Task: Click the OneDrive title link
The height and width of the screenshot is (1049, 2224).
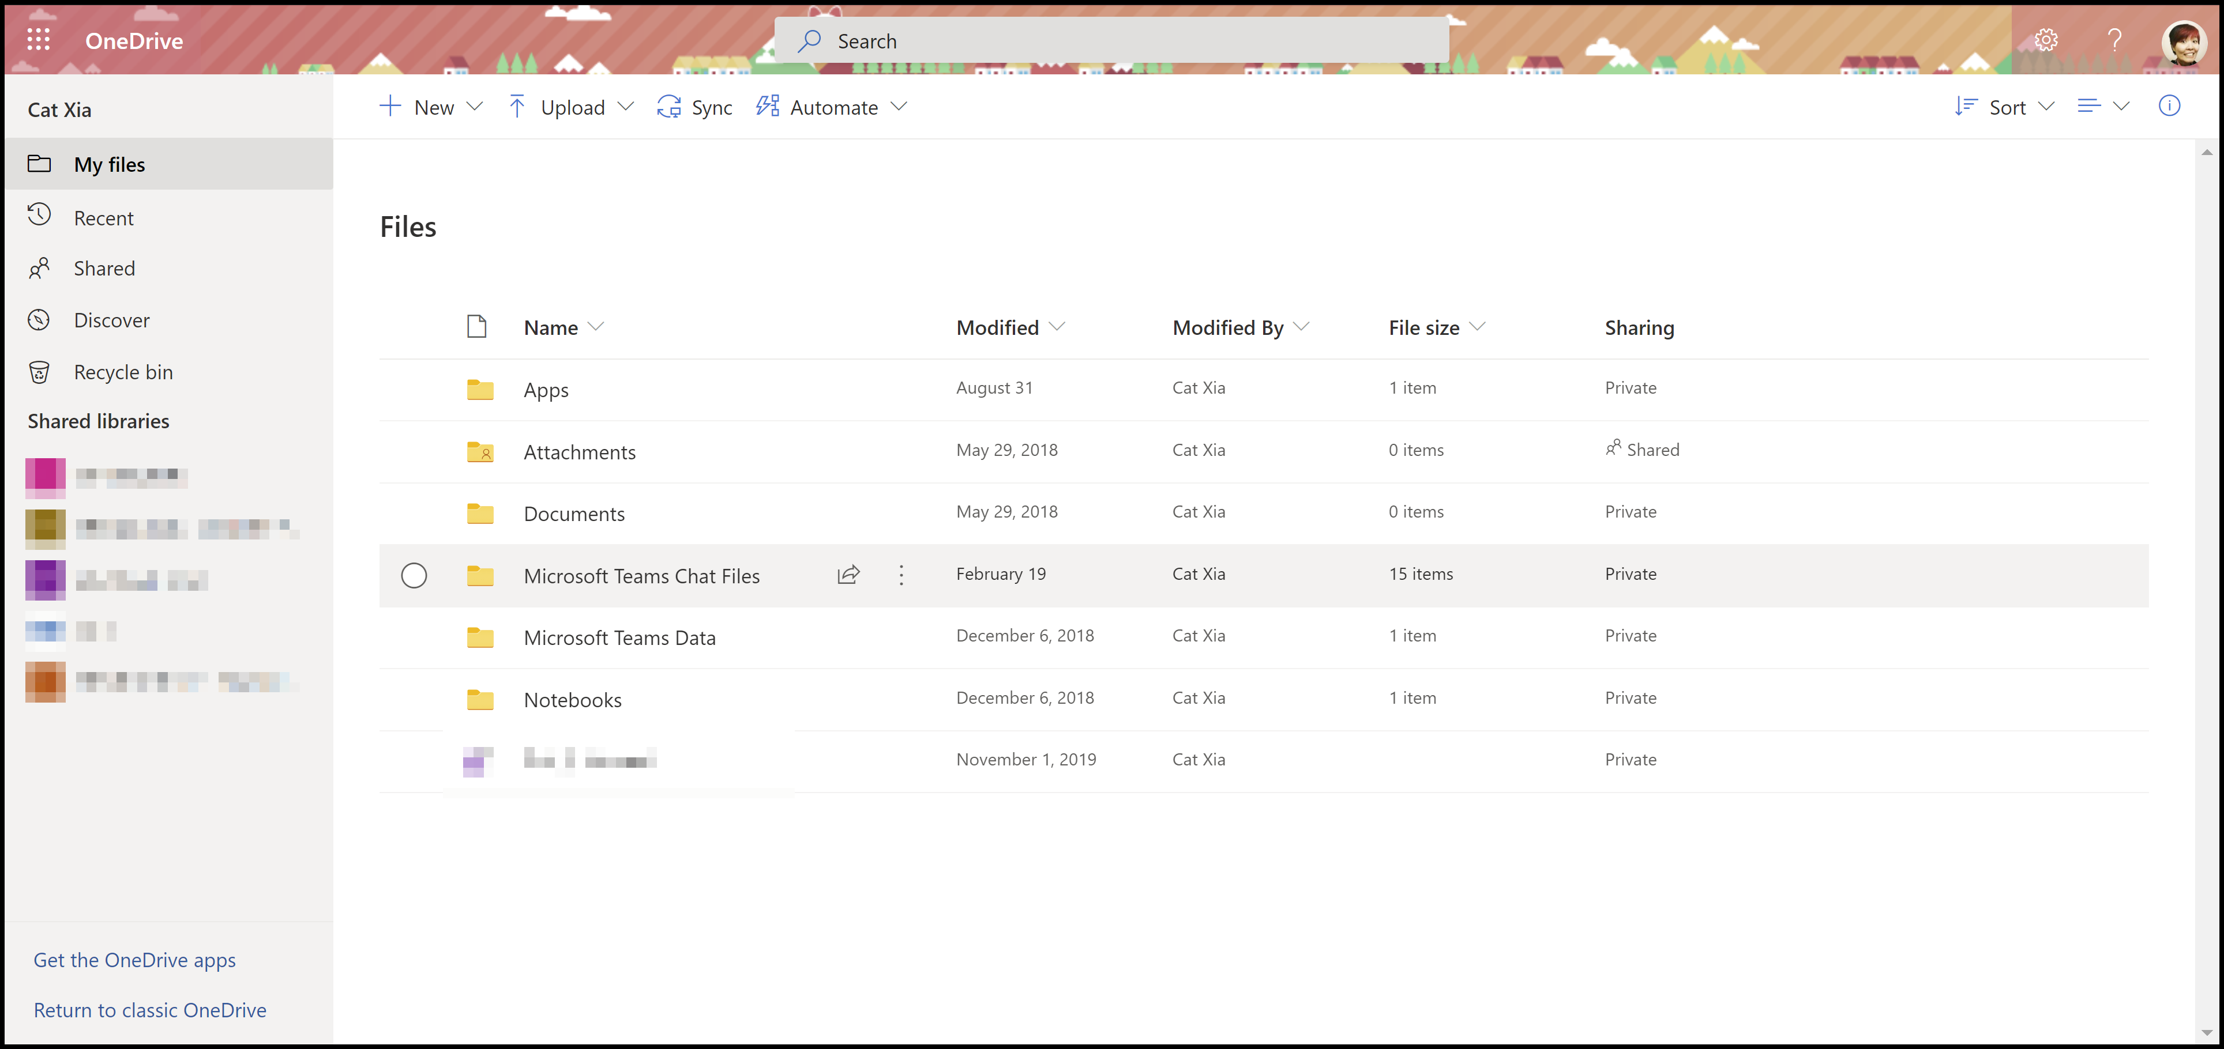Action: tap(134, 40)
